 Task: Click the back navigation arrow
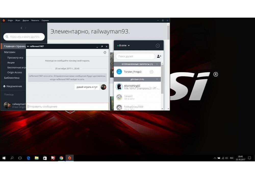21,28
